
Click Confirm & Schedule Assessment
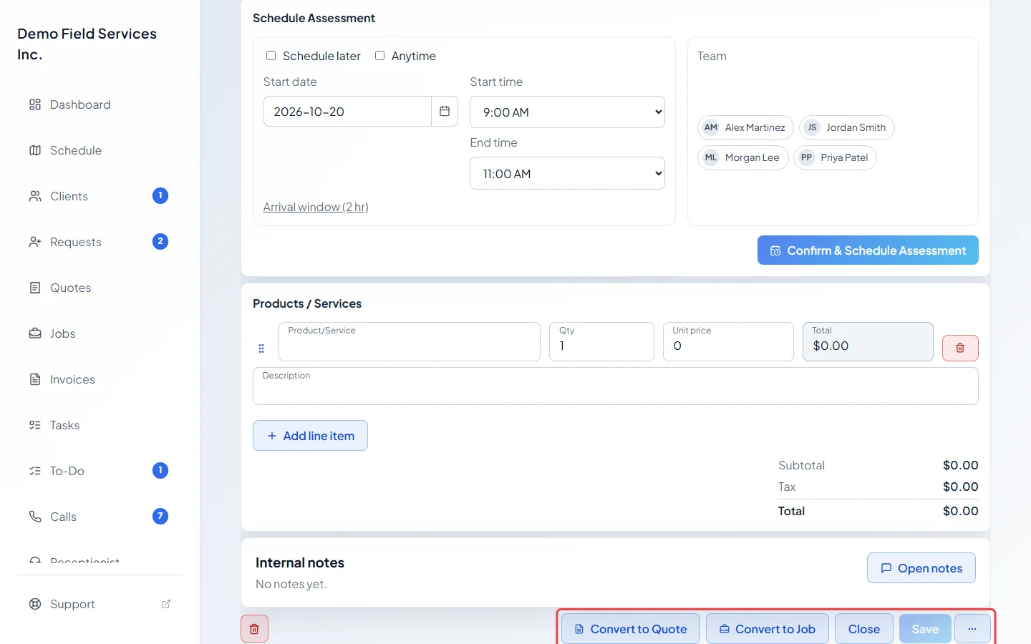pos(868,250)
